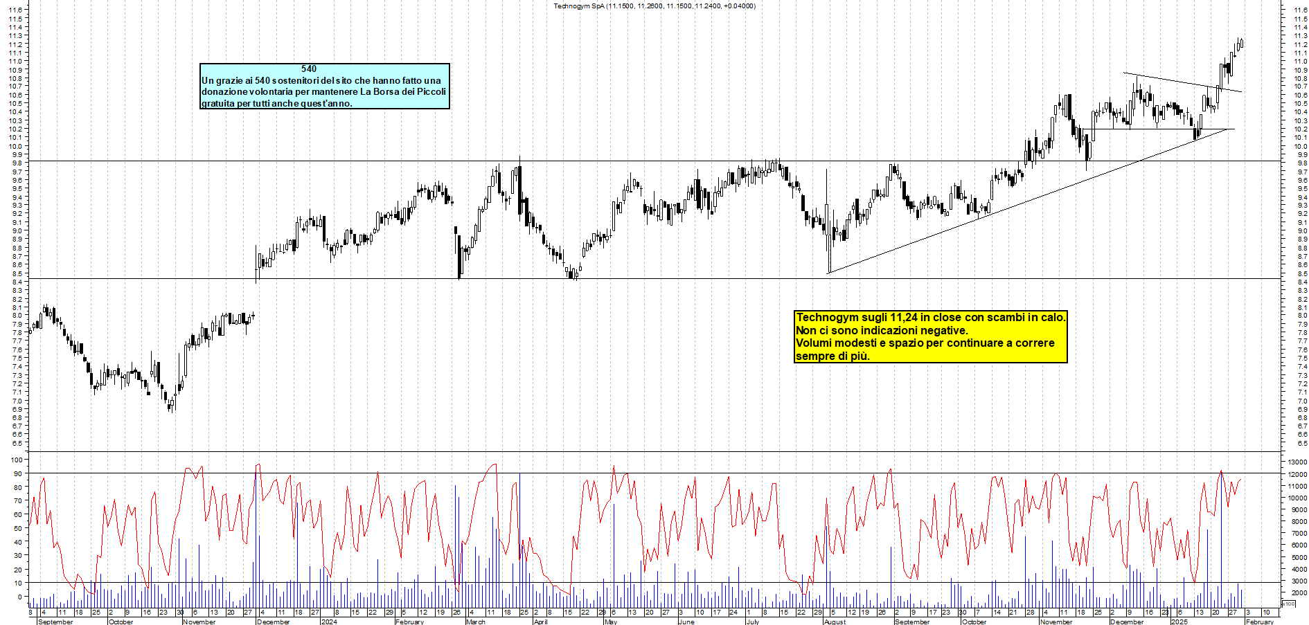Click the '2024' year label on timeline
1309x625 pixels.
click(329, 622)
